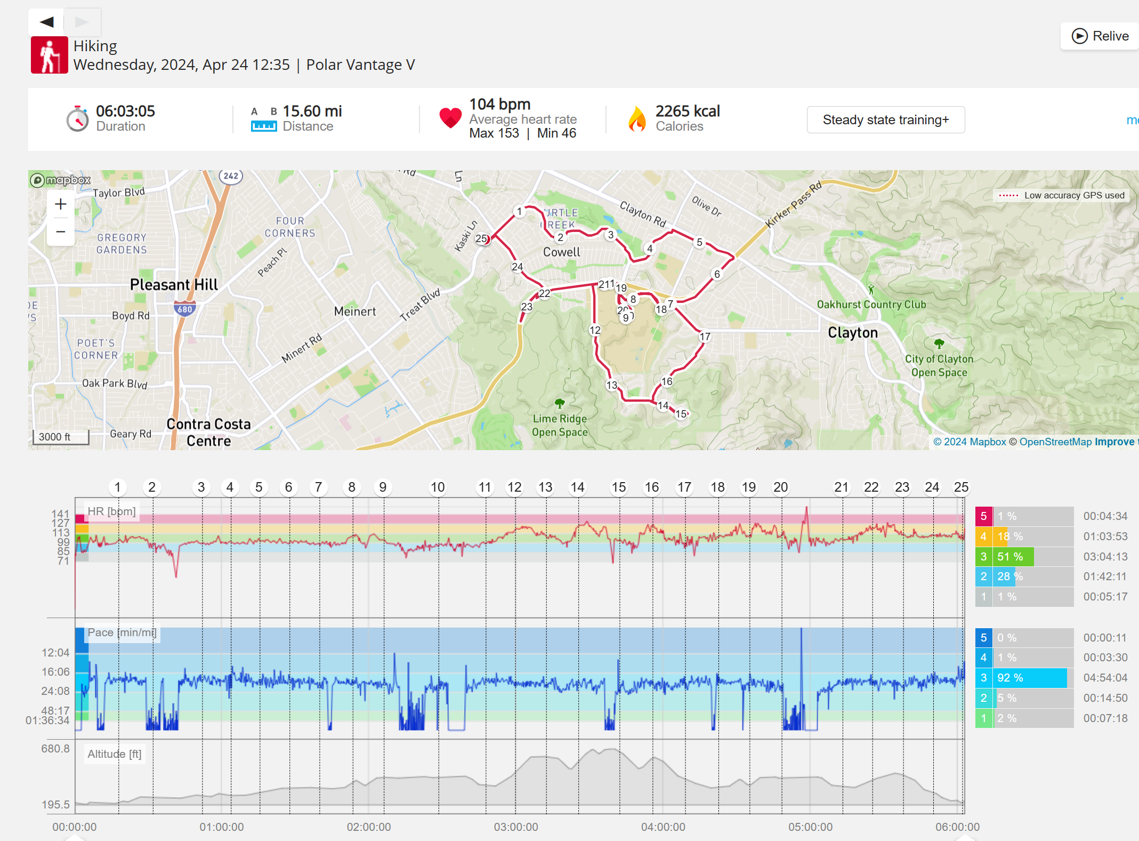Click the Mapbox logo
Viewport: 1139px width, 841px height.
coord(60,180)
